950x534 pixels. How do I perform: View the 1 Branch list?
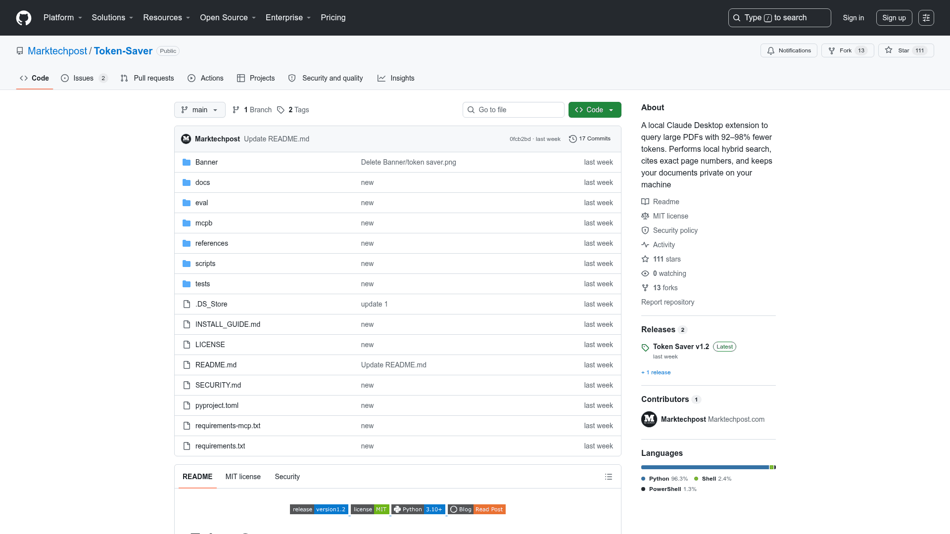point(252,110)
